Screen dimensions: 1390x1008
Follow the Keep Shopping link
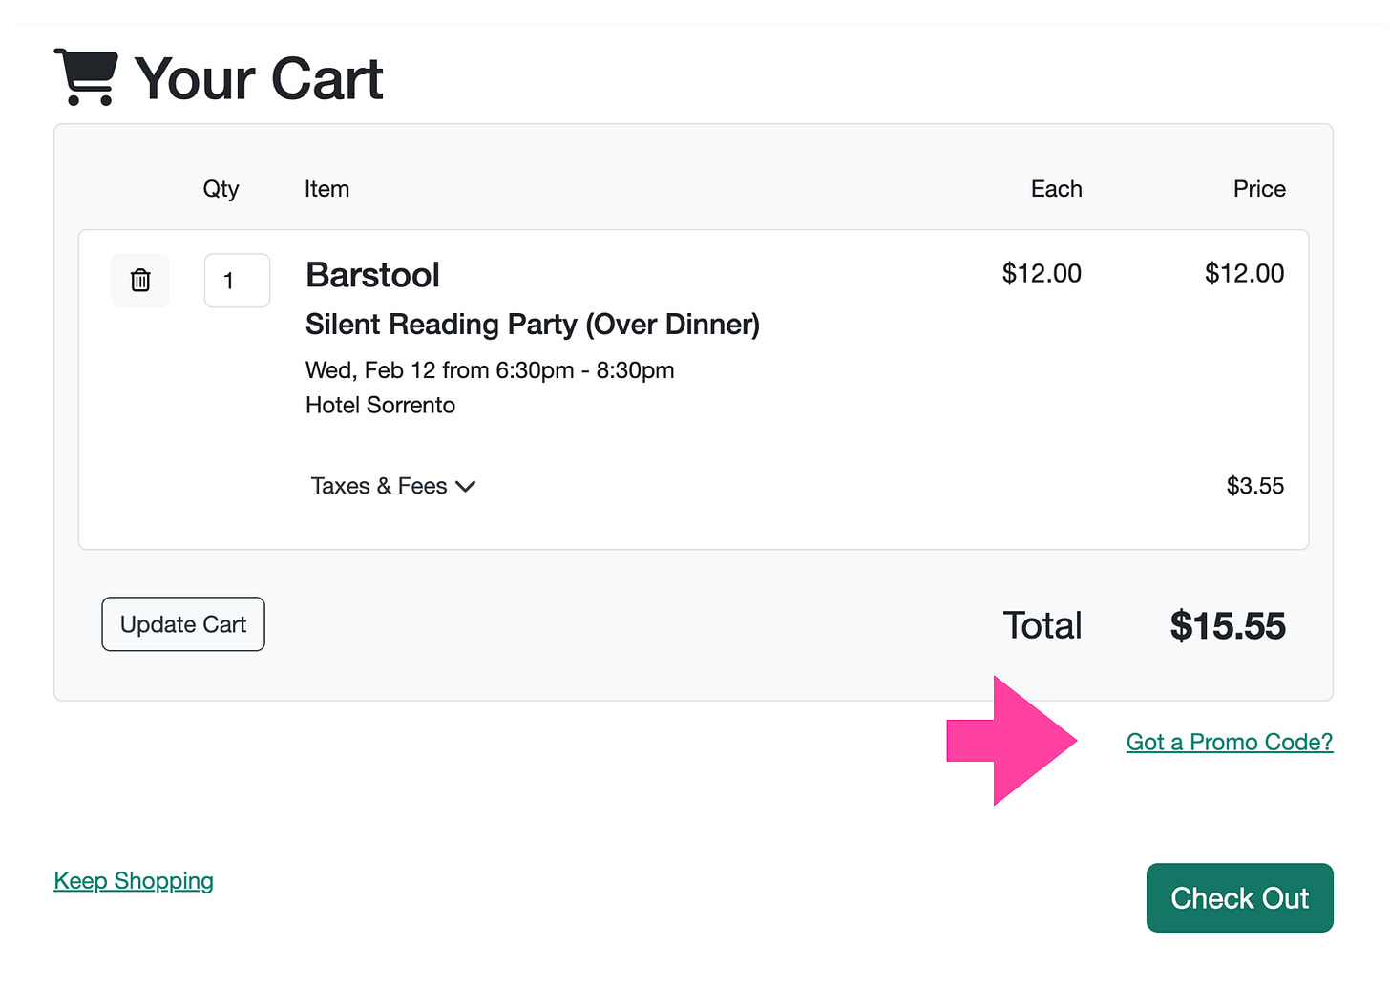coord(134,880)
